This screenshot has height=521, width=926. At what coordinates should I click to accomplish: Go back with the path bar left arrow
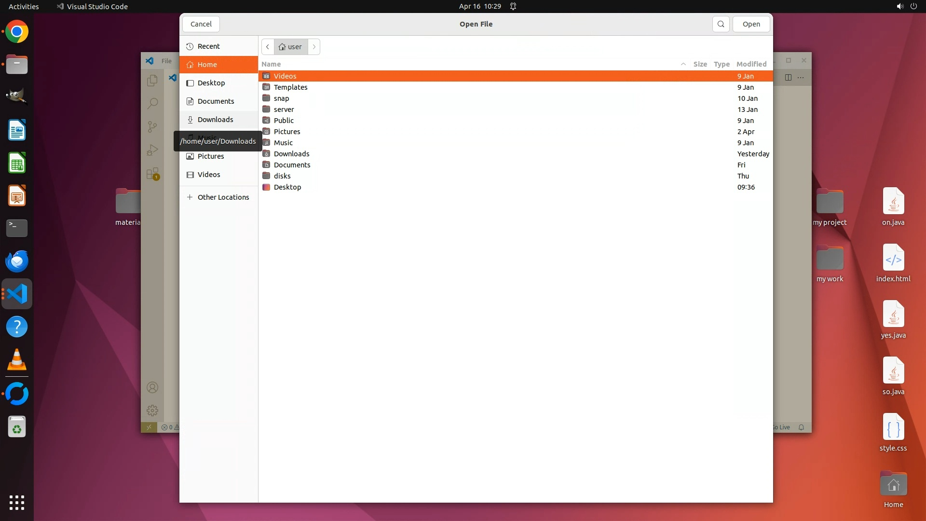tap(268, 47)
